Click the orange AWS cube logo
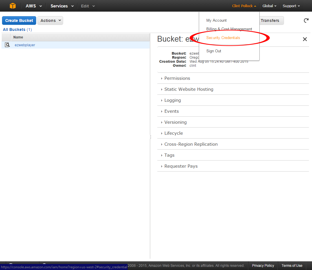Screen dimensions: 312x270 [13, 6]
